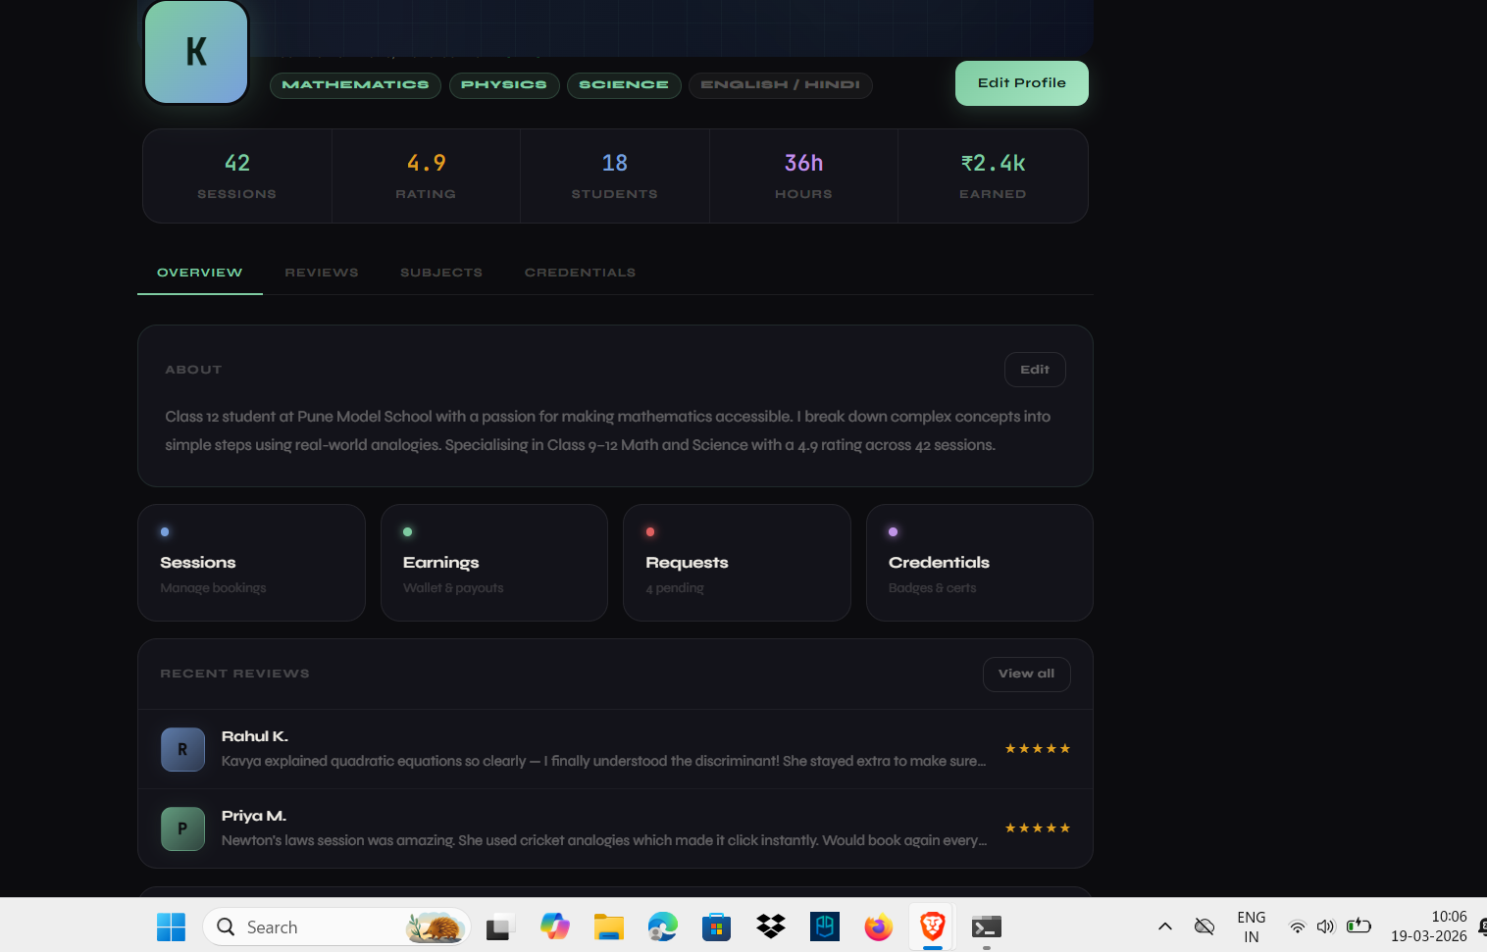
Task: Open Rahul K.'s quadratic equations review text
Action: (x=603, y=761)
